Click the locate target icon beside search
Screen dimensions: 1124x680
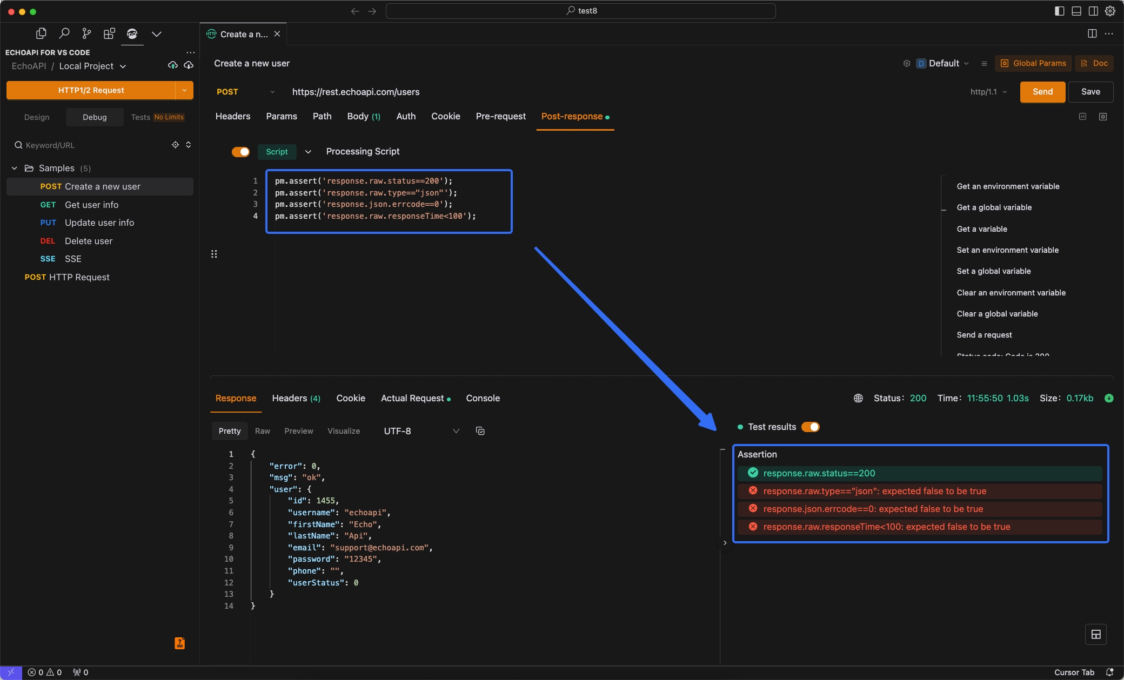[x=175, y=145]
